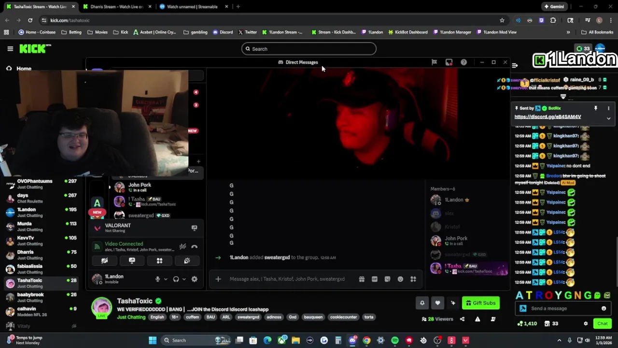Open the Discord inbox flag icon

434,62
